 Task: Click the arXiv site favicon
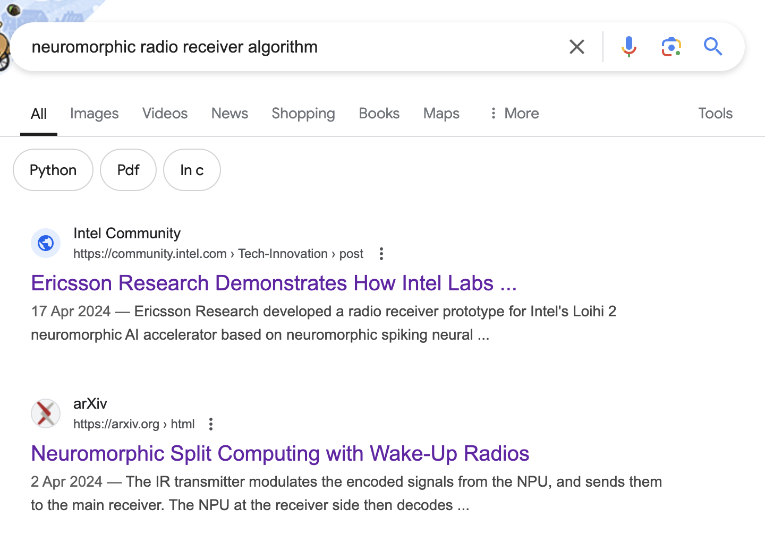click(x=46, y=413)
